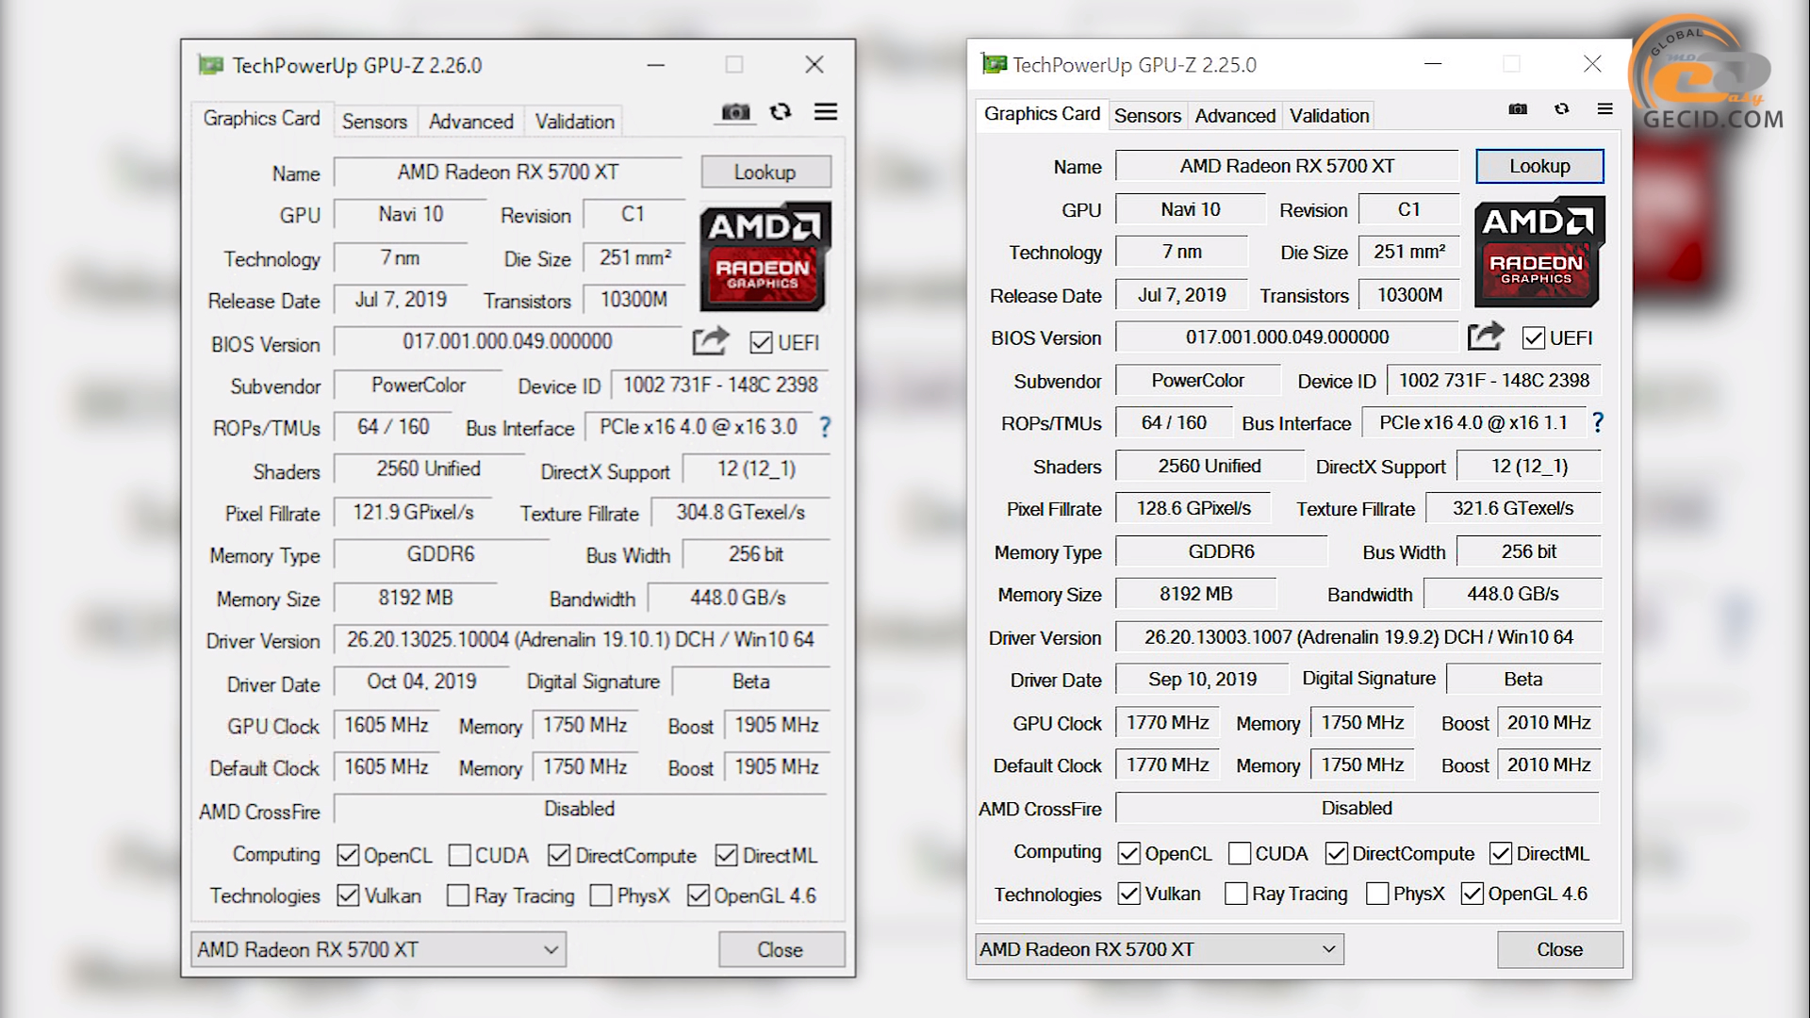Click the '321.6 GTexel/s' Texture Fillrate value
Viewport: 1810px width, 1018px height.
1513,509
